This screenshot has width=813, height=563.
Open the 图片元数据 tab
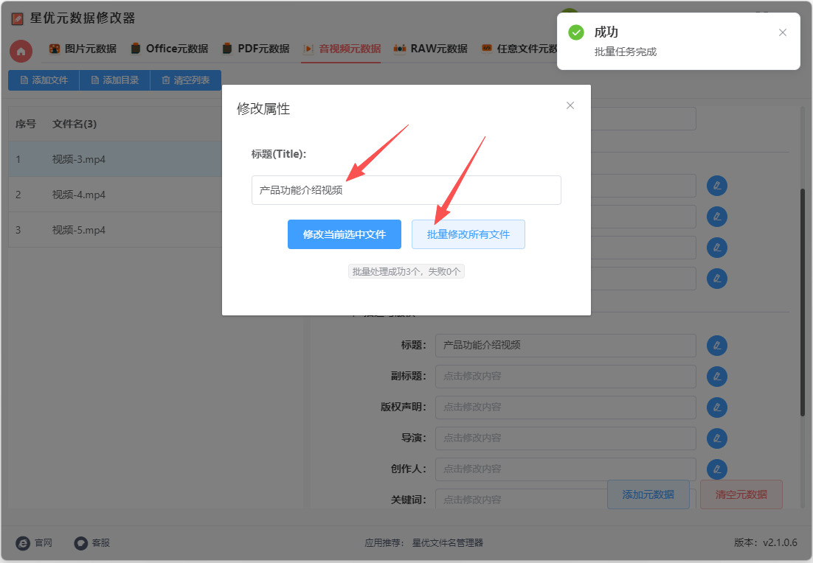83,49
